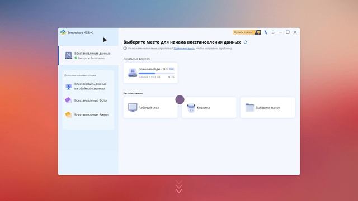The width and height of the screenshot is (358, 201).
Task: Click the Дополнительные опции label
Action: coord(80,75)
